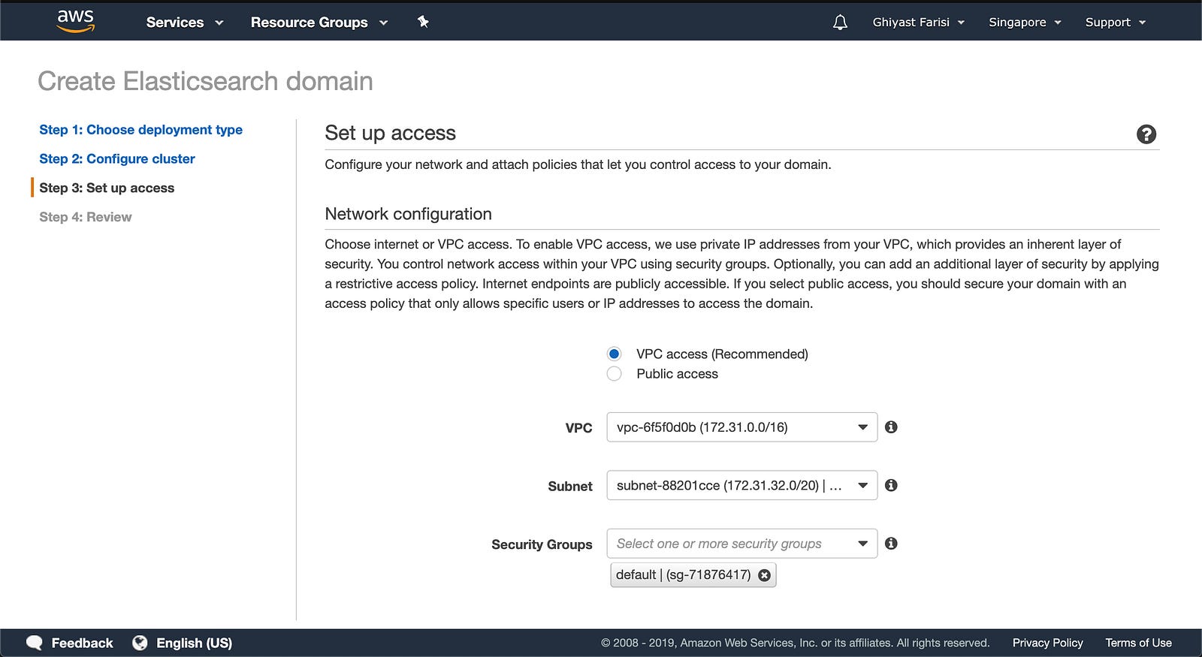1202x657 pixels.
Task: Click the Feedback speech bubble icon
Action: coord(35,643)
